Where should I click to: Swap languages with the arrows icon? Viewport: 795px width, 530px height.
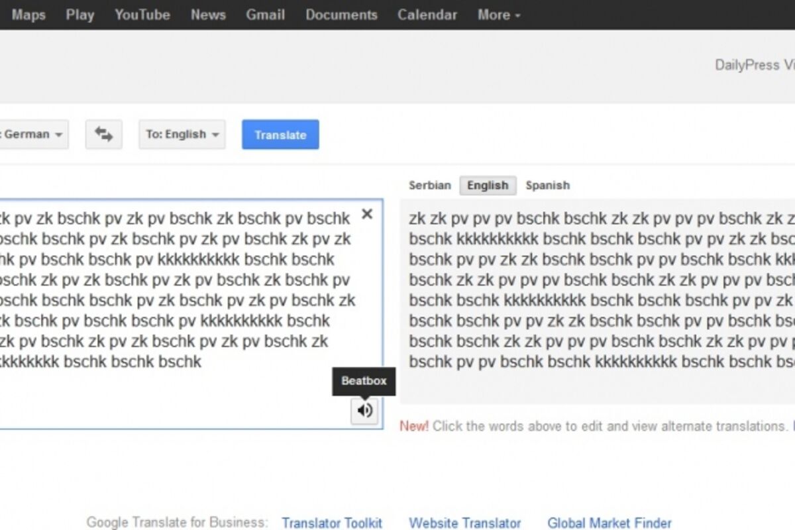[103, 134]
